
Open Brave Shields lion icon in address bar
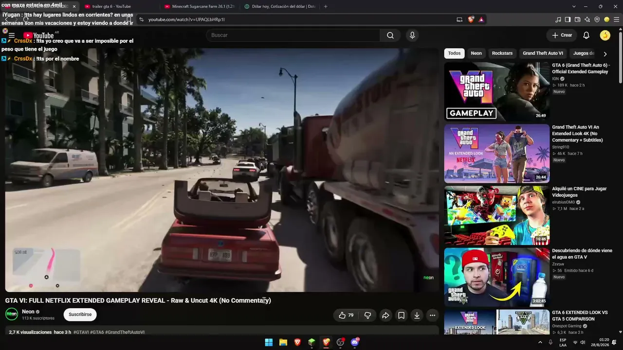(471, 19)
